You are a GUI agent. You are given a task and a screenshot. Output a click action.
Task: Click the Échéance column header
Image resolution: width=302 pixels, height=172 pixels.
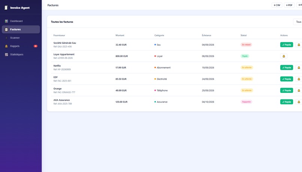click(x=206, y=36)
